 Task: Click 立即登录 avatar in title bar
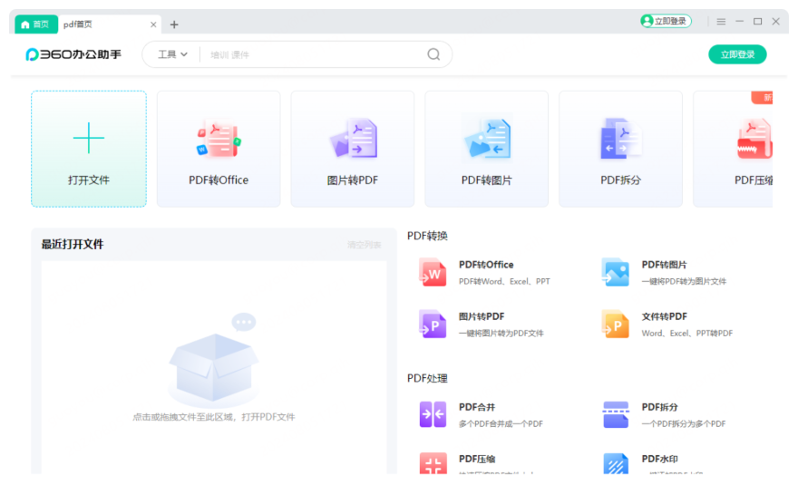(666, 21)
